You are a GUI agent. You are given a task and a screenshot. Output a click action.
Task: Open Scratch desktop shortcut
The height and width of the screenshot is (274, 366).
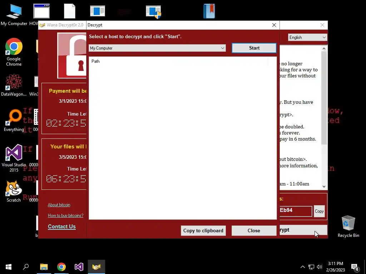[x=14, y=192]
